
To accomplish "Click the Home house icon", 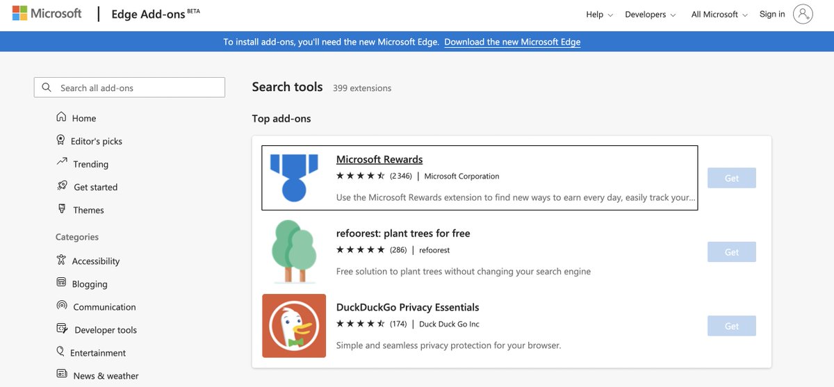I will (61, 117).
